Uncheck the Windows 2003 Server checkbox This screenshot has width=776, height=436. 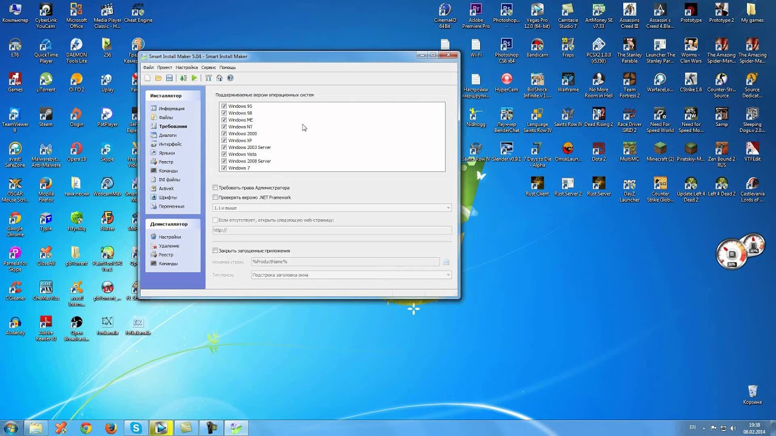tap(224, 147)
